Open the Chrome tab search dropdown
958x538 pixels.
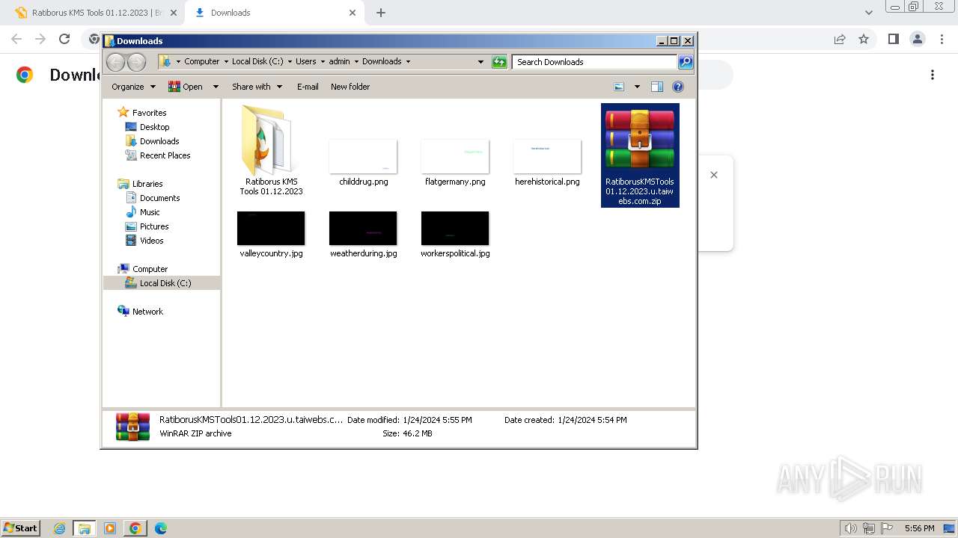[868, 13]
